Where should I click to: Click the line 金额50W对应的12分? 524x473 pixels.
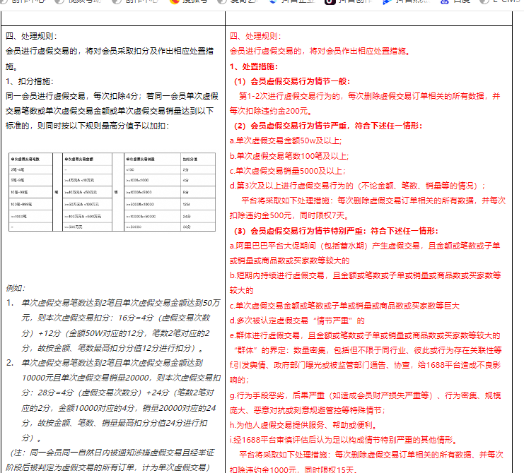116,333
